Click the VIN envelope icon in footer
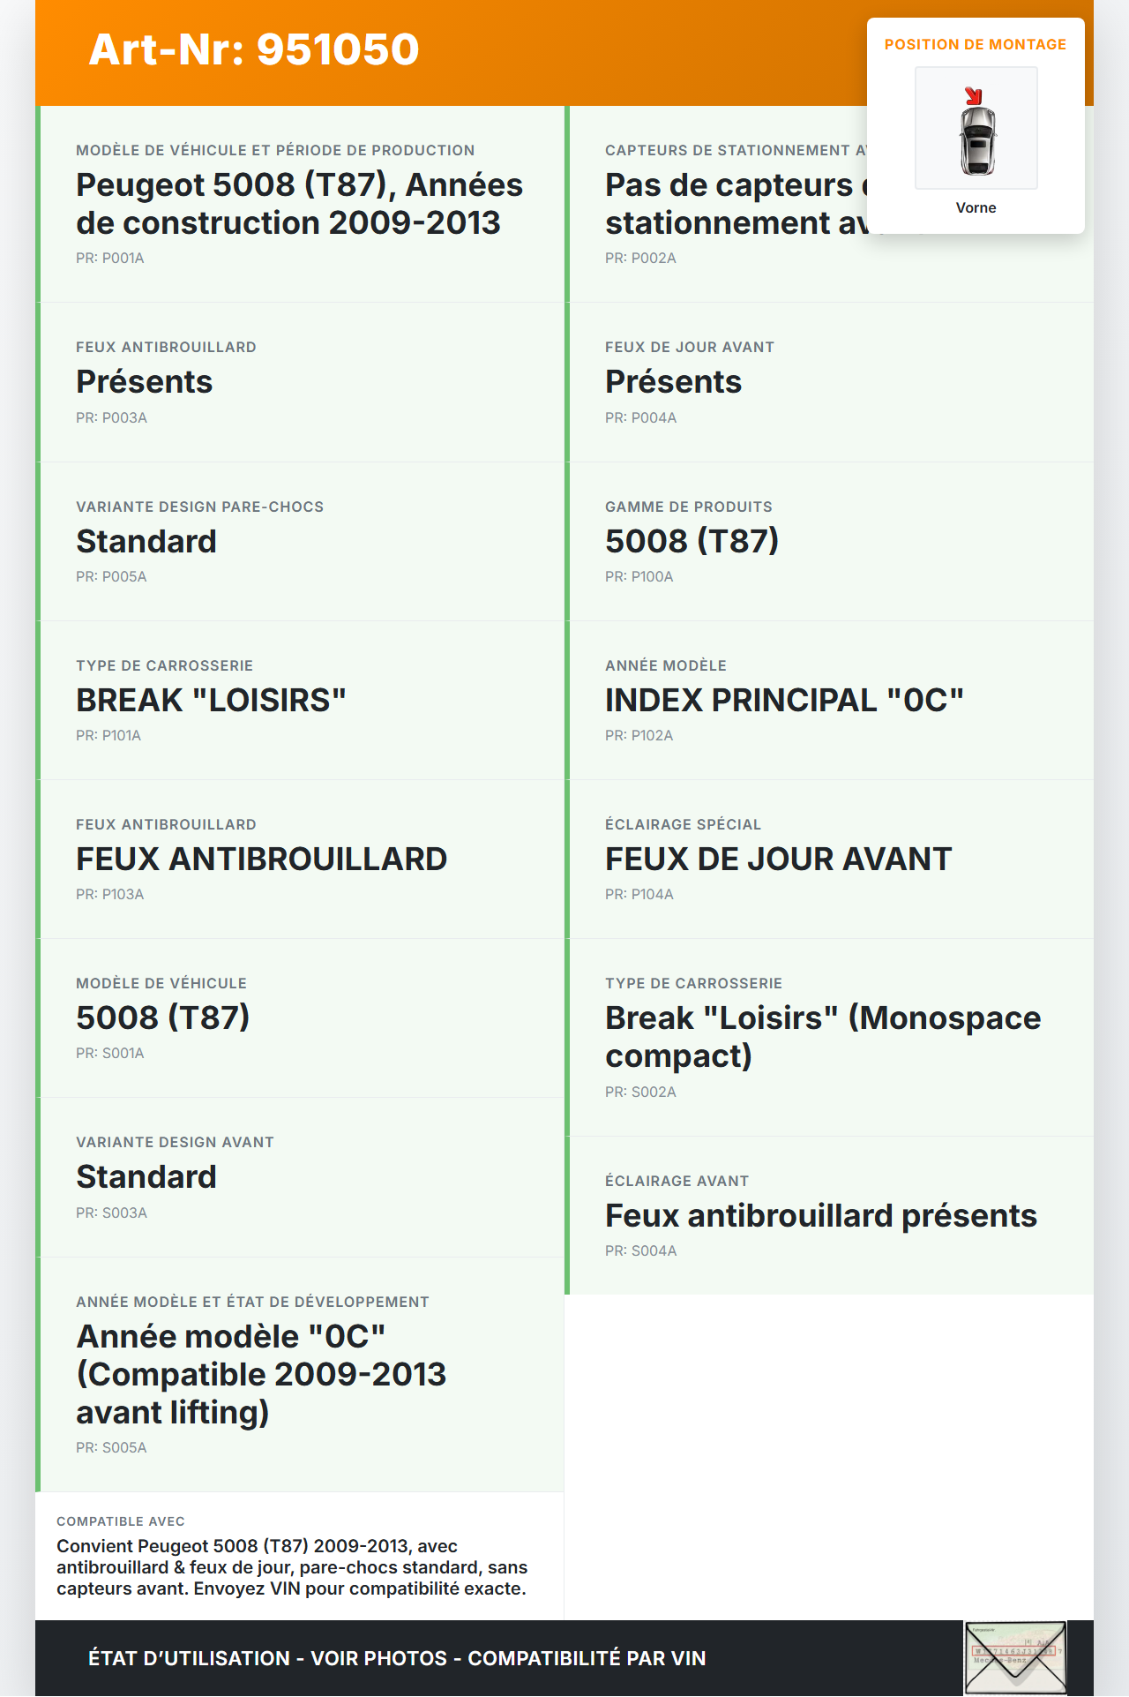 (x=1015, y=1657)
